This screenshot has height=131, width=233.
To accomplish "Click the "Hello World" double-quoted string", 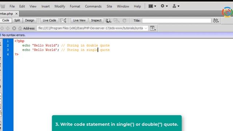I will click(45, 45).
